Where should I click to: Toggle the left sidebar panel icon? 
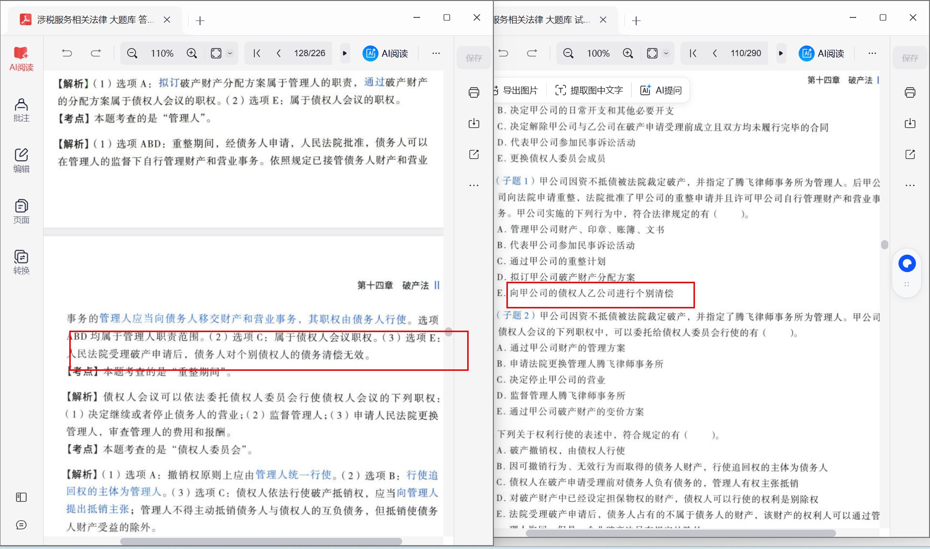coord(21,497)
